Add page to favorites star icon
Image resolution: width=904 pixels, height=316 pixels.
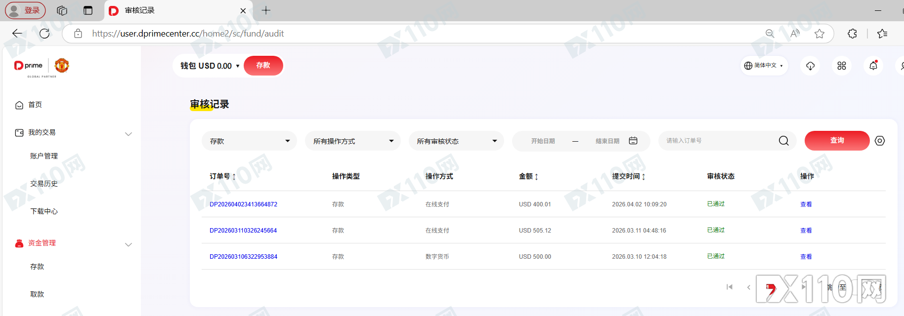(819, 33)
